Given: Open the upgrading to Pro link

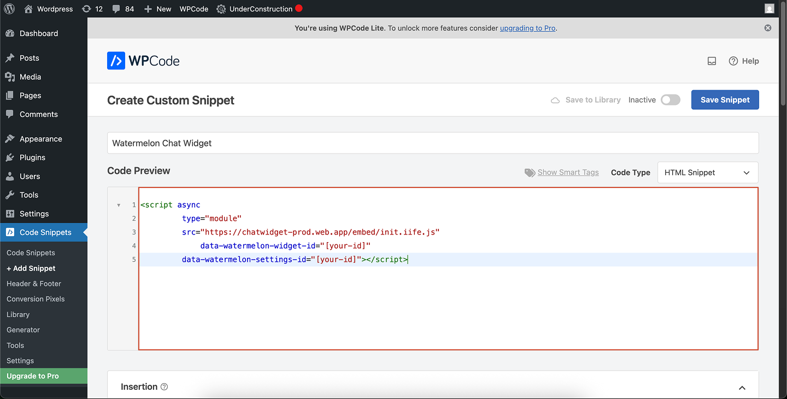Looking at the screenshot, I should tap(527, 28).
